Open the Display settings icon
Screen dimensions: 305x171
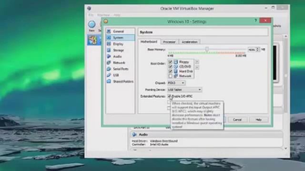(x=109, y=44)
